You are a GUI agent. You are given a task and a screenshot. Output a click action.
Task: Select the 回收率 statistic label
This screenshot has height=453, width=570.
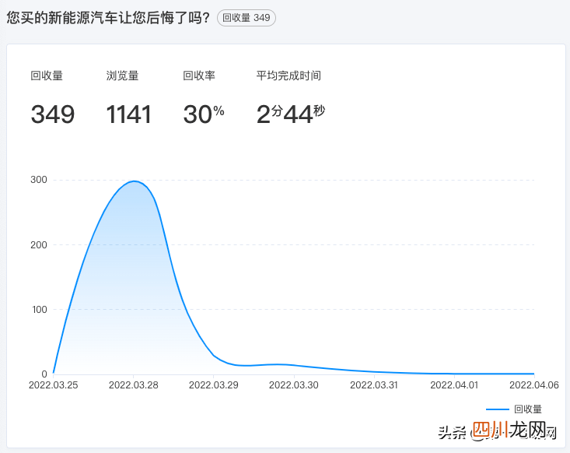199,75
